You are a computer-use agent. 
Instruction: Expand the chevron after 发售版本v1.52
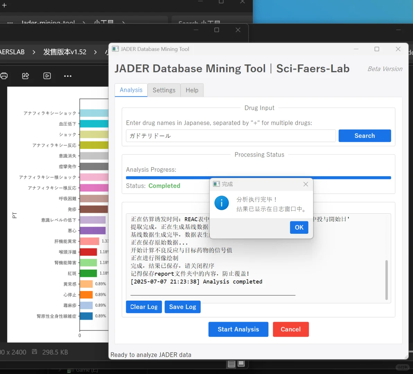click(x=95, y=52)
